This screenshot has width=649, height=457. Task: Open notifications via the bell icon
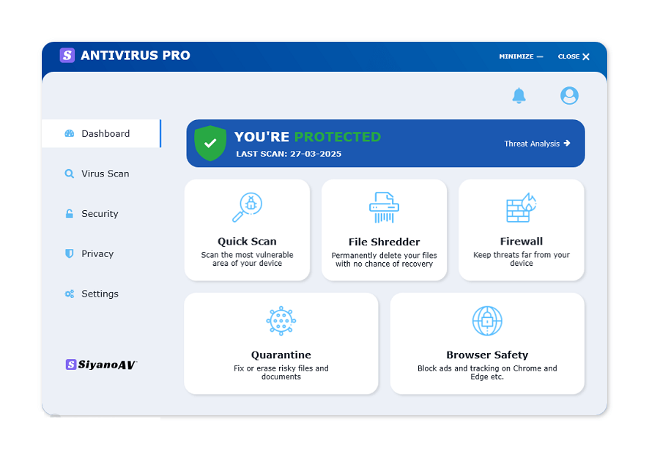coord(520,95)
